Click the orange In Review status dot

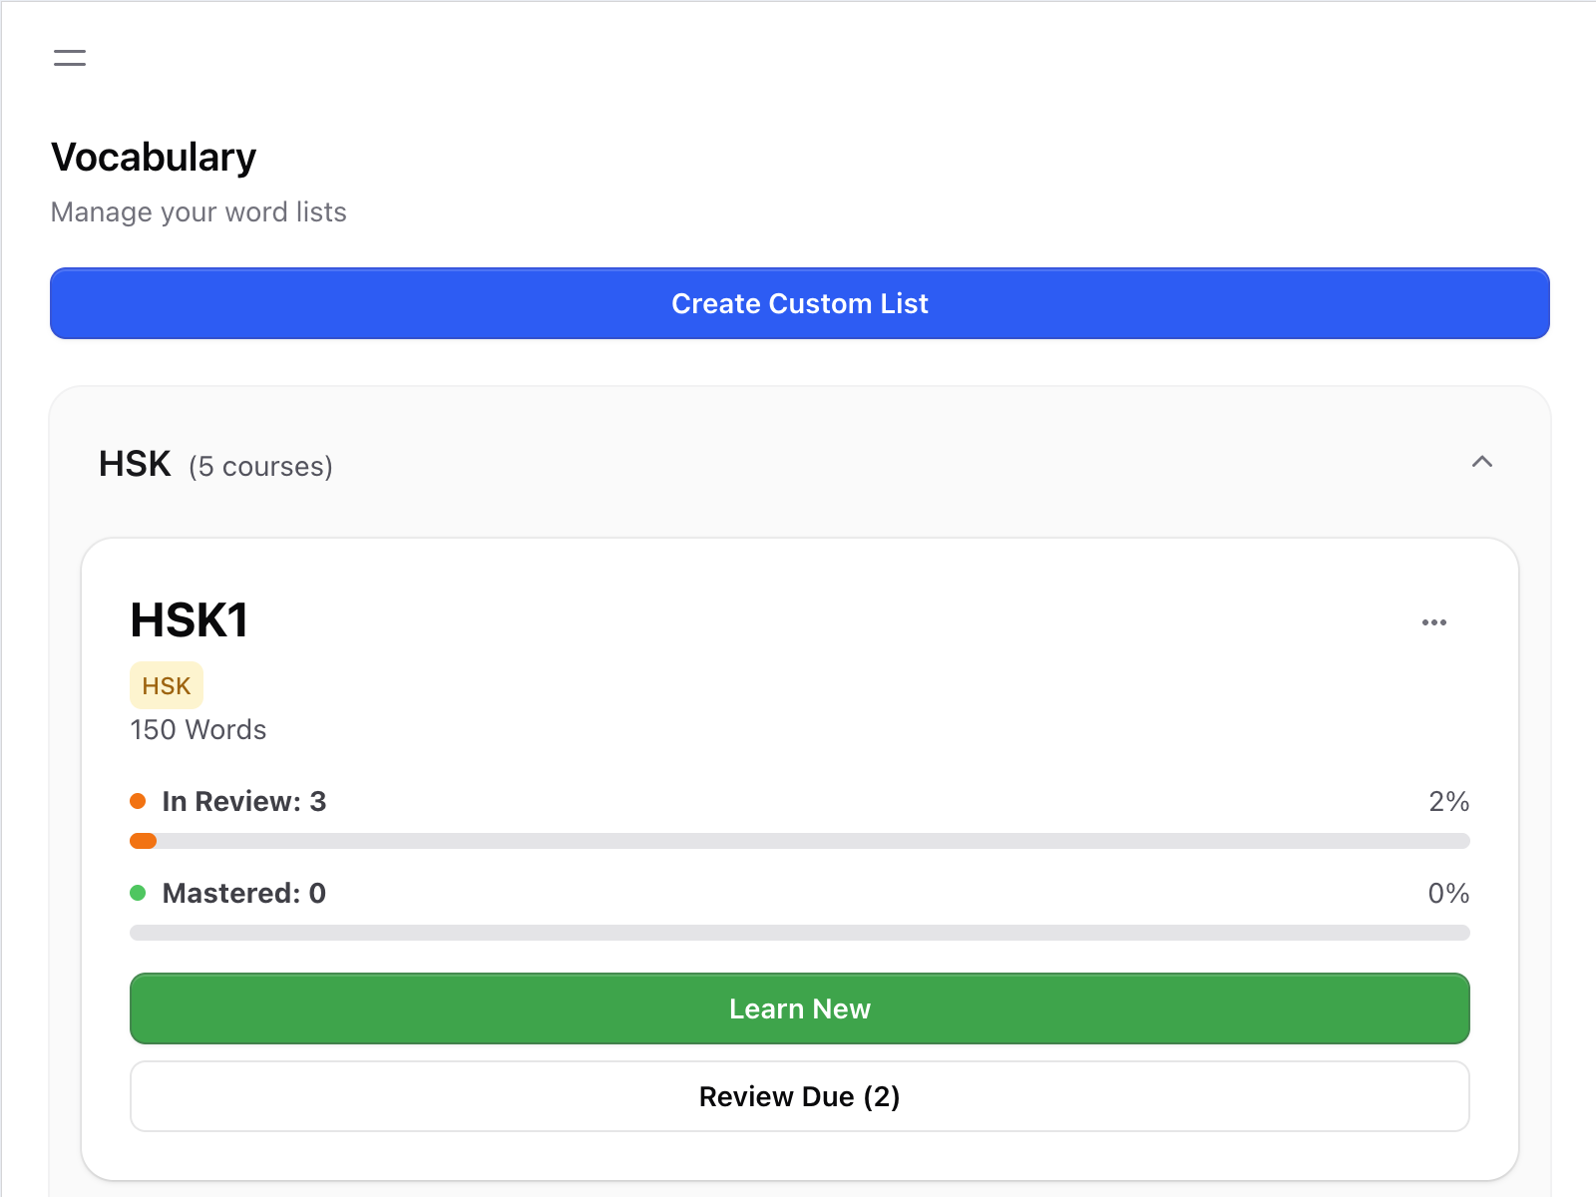[139, 801]
